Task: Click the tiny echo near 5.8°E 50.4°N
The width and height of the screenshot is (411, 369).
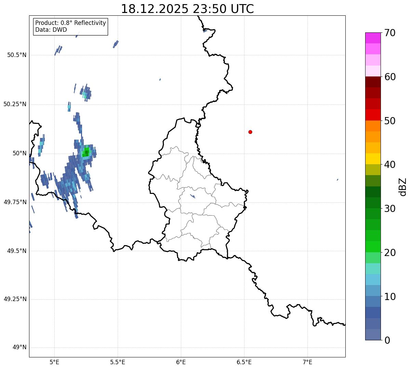Action: [160, 80]
